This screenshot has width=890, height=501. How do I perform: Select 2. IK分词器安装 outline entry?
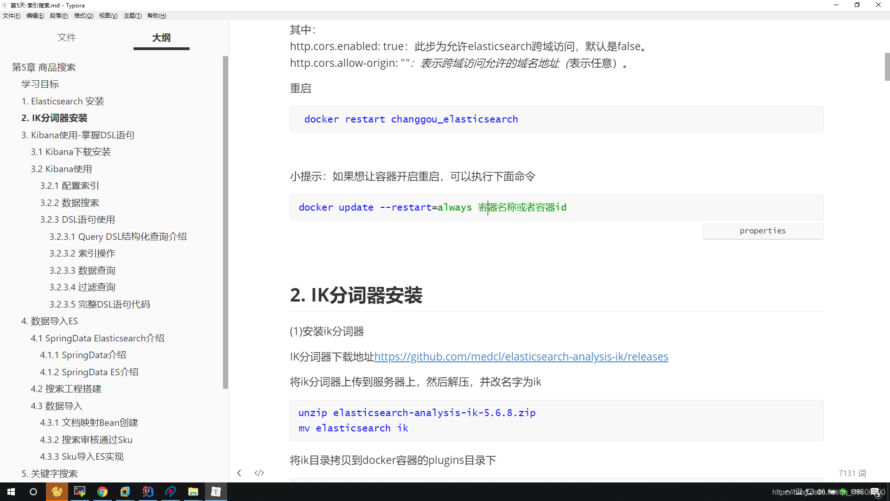(54, 118)
